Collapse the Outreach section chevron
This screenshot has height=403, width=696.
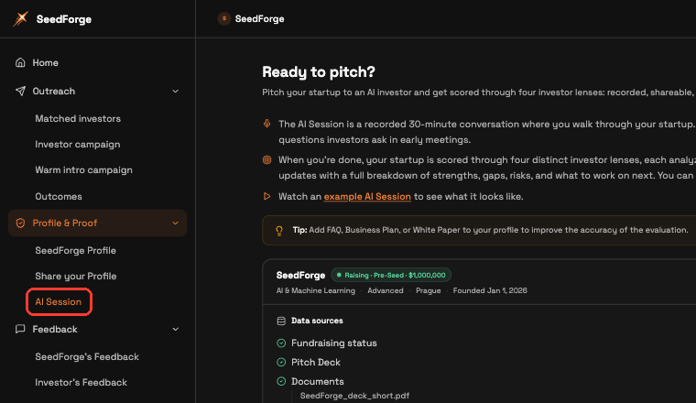(x=175, y=91)
